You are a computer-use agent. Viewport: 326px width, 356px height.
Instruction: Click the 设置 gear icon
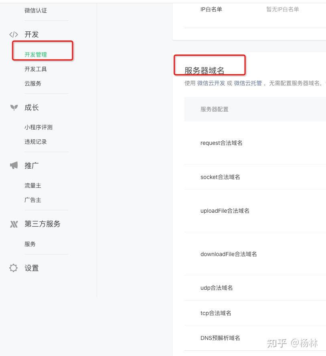click(14, 268)
